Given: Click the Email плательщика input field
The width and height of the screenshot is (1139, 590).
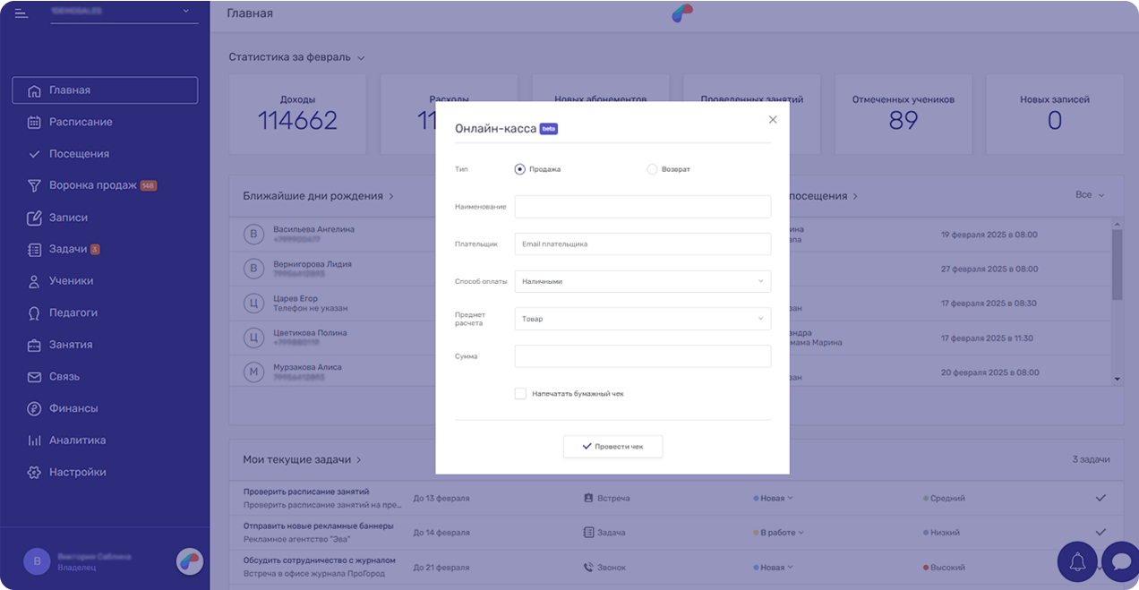Looking at the screenshot, I should (x=642, y=244).
